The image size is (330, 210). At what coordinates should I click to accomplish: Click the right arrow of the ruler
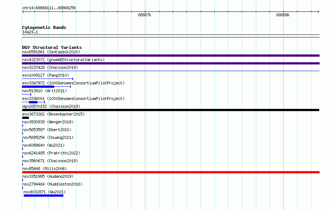click(318, 11)
